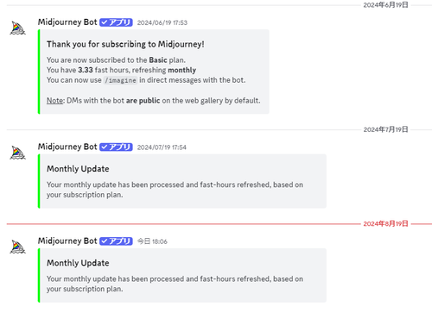The image size is (432, 313).
Task: Click the Thank you for subscribing embed title
Action: (x=125, y=44)
